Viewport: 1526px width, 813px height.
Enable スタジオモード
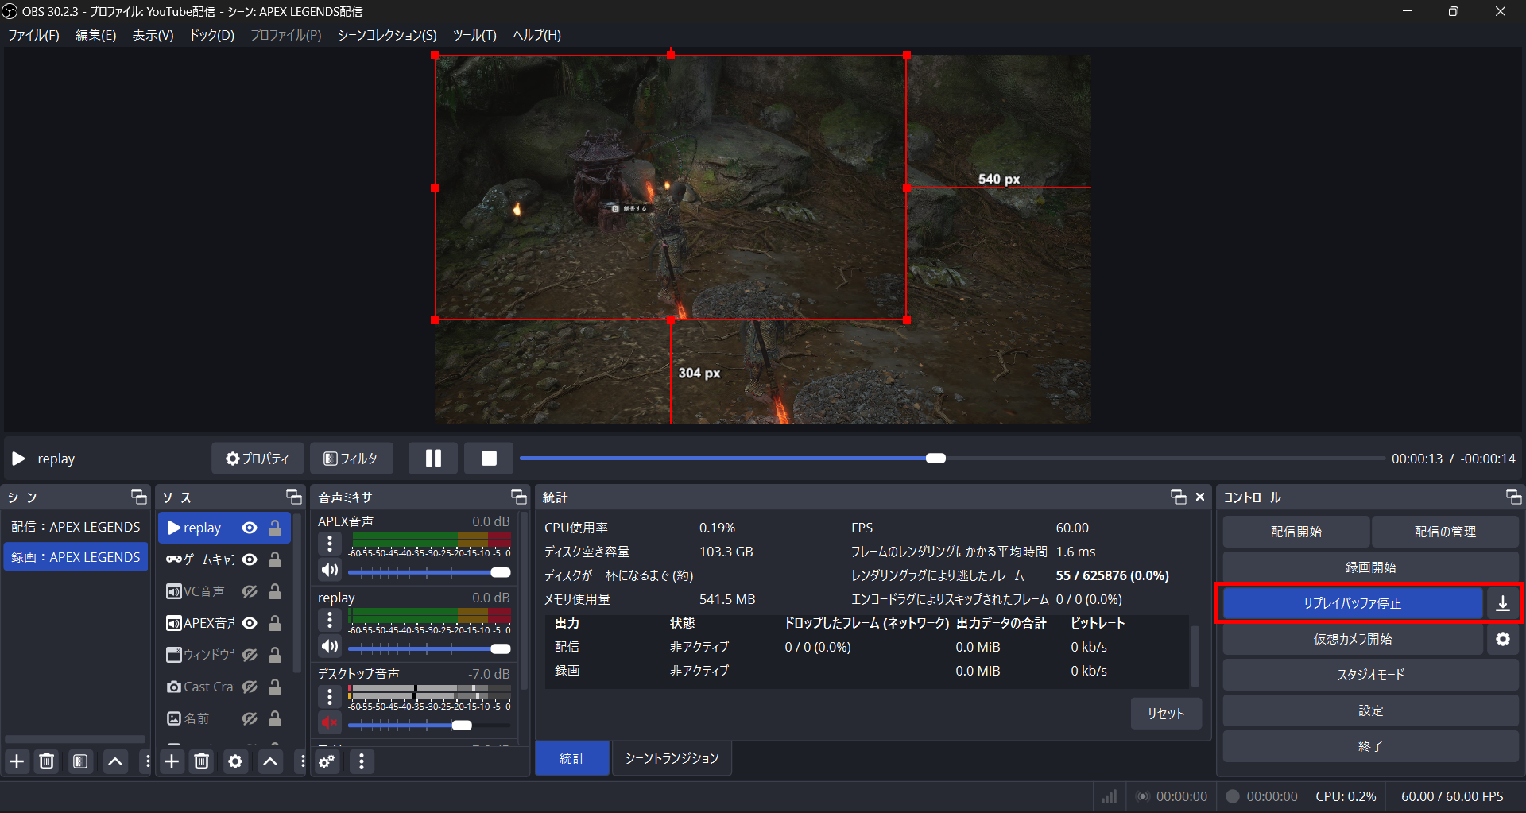pos(1371,675)
